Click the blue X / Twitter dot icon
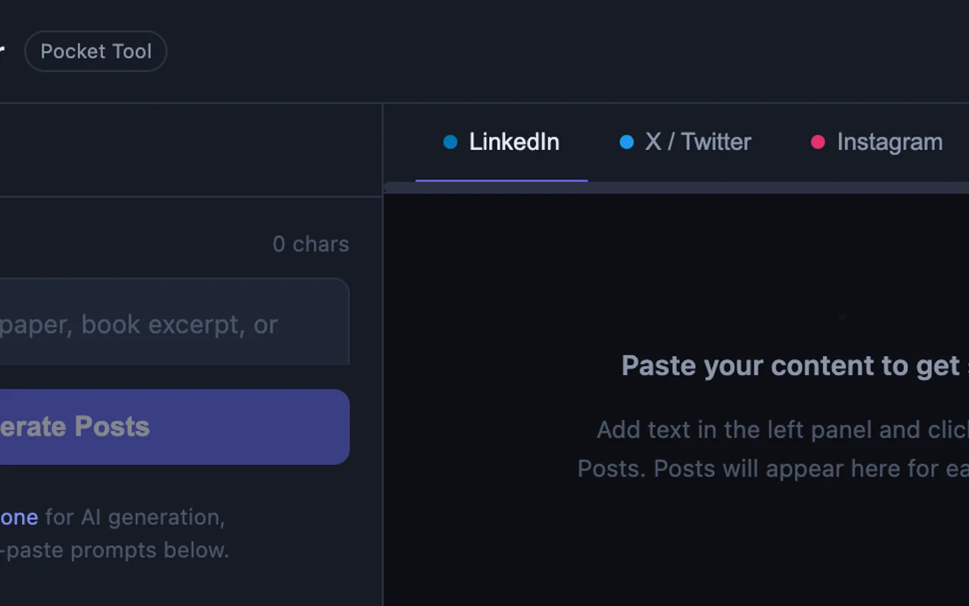The height and width of the screenshot is (606, 969). tap(626, 142)
